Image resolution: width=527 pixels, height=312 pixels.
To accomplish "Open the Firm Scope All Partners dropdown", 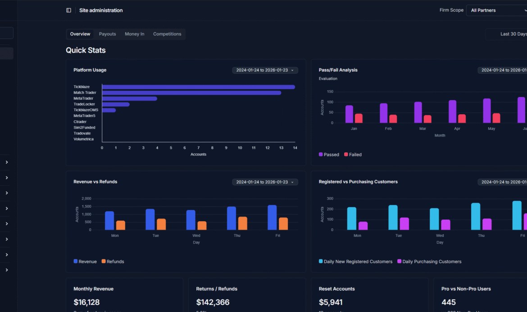I will coord(496,10).
